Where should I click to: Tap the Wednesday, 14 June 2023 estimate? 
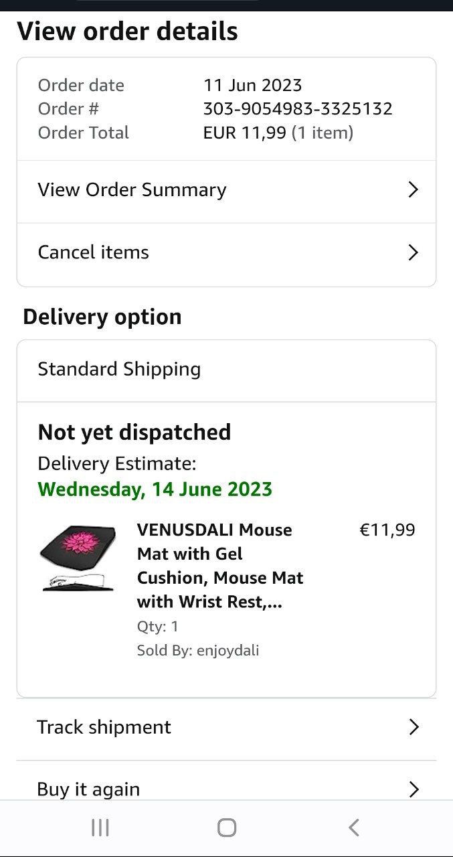coord(155,489)
